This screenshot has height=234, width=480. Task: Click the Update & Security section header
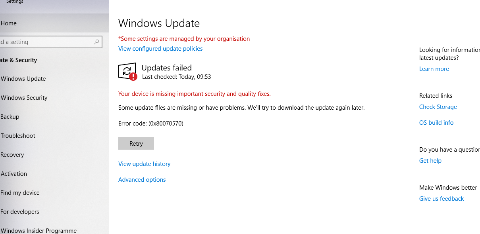19,60
